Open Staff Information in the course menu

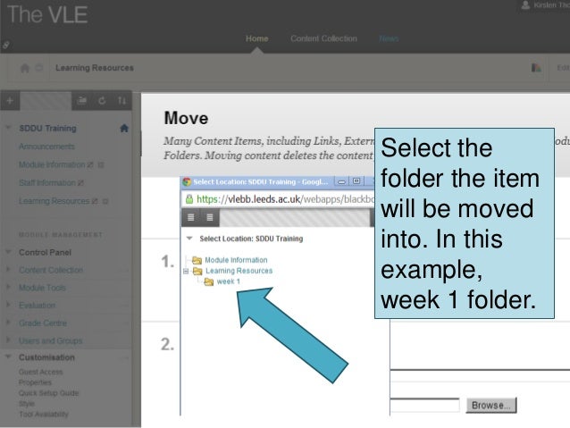coord(47,183)
